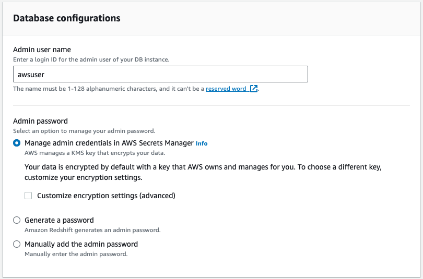Click 'Manually enter the admin password' description
The height and width of the screenshot is (279, 423).
click(76, 254)
